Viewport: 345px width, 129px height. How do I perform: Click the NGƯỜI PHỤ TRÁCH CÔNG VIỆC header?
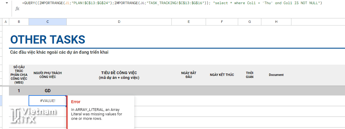click(48, 75)
